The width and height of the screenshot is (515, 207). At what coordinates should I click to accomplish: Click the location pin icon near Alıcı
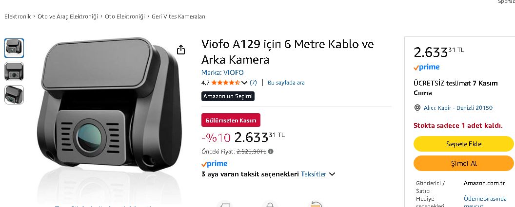click(417, 108)
